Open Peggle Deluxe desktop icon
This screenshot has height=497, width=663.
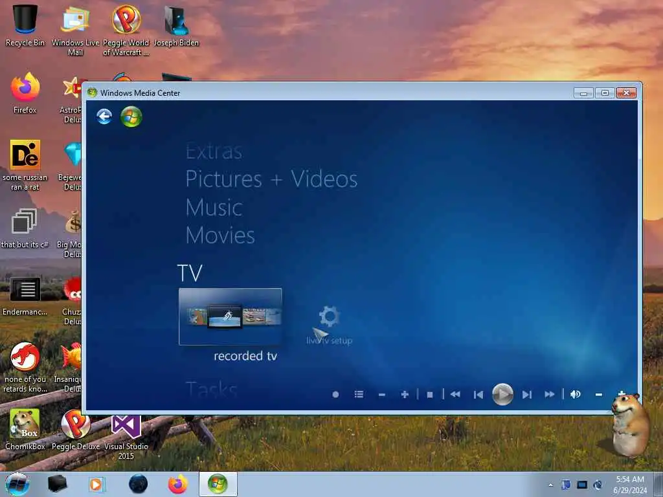click(x=76, y=429)
